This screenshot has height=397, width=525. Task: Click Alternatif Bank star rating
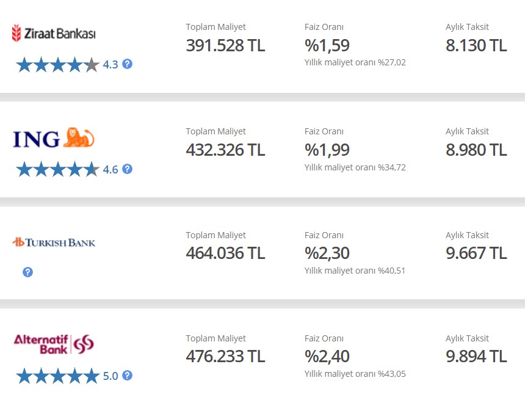point(57,376)
